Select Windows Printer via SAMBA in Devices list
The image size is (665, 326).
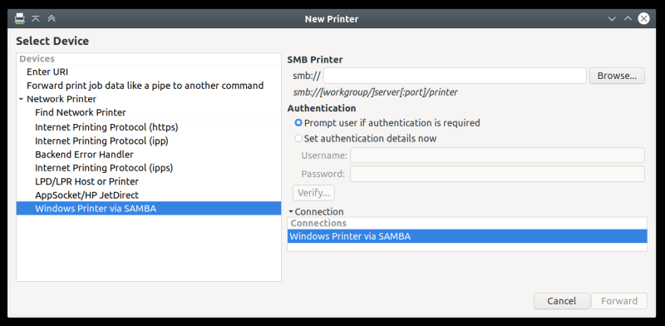[149, 209]
